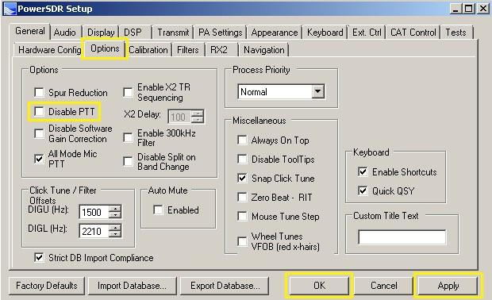Toggle Disable Split on Band Change
The image size is (492, 300).
(128, 162)
